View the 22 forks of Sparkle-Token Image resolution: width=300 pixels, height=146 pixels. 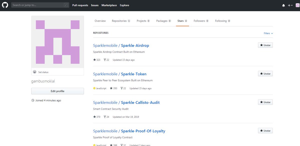coord(123,88)
